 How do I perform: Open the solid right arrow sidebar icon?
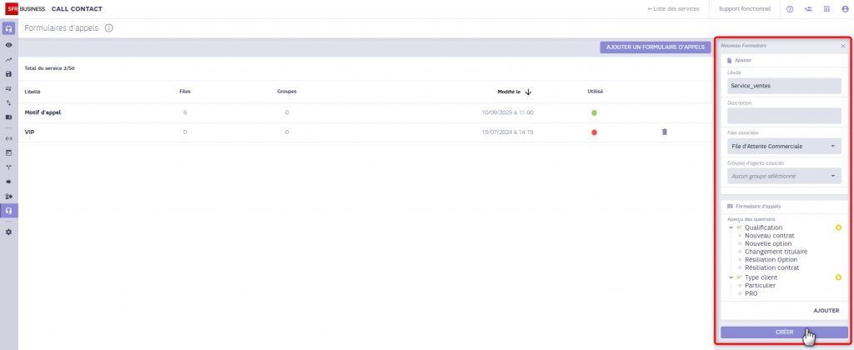point(8,182)
